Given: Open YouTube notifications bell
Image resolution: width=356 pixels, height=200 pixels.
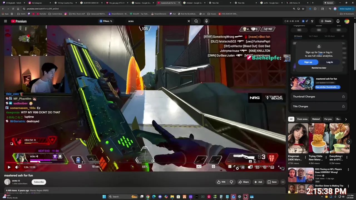Looking at the screenshot, I should click(338, 21).
